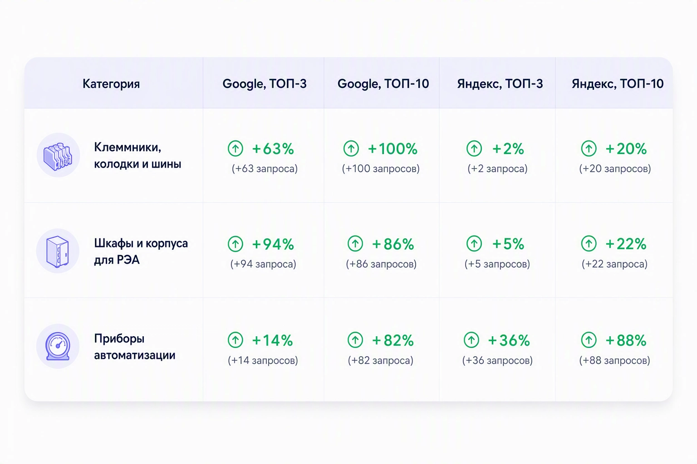The image size is (697, 464).
Task: Click the +20% value in Яндекс ТОП-10
Action: point(626,149)
